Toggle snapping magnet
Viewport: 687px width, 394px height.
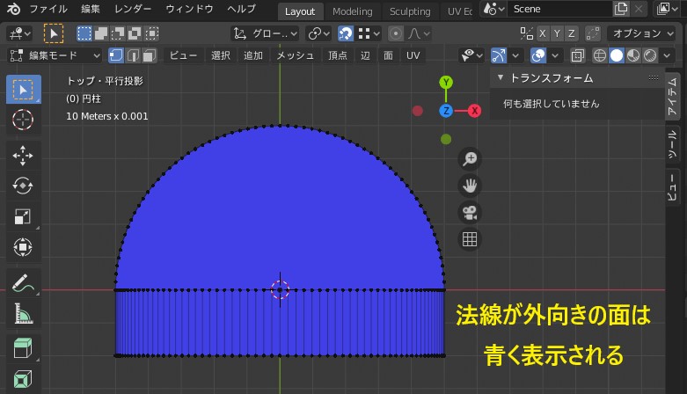point(346,33)
